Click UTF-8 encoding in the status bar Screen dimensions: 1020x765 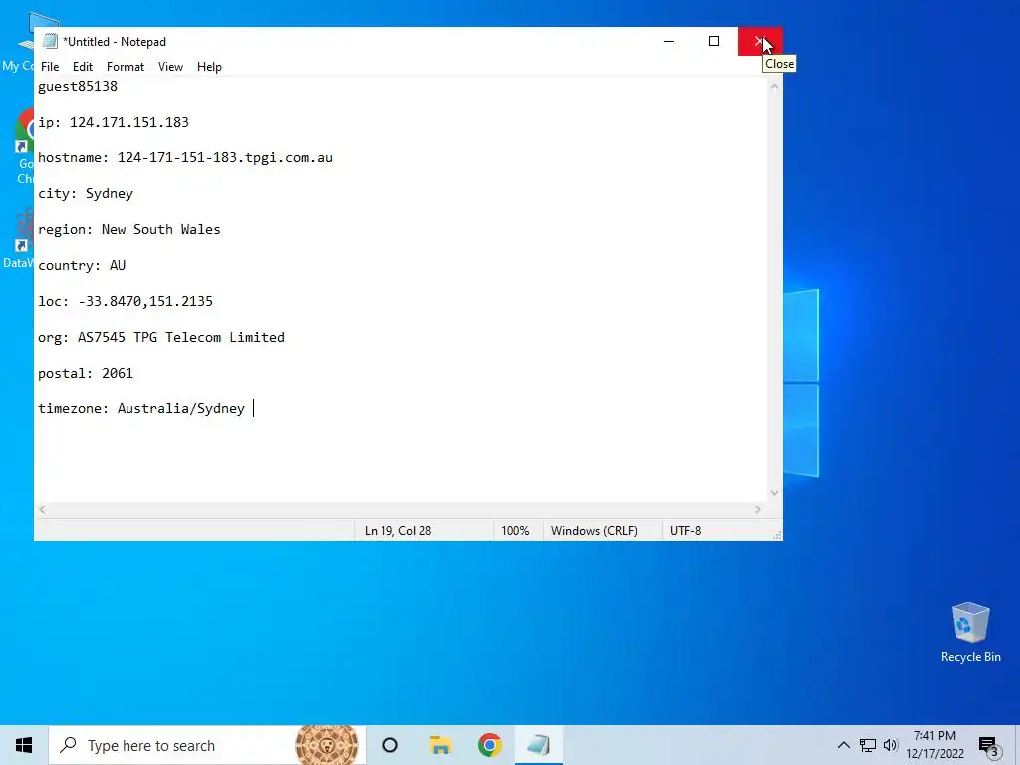click(685, 531)
